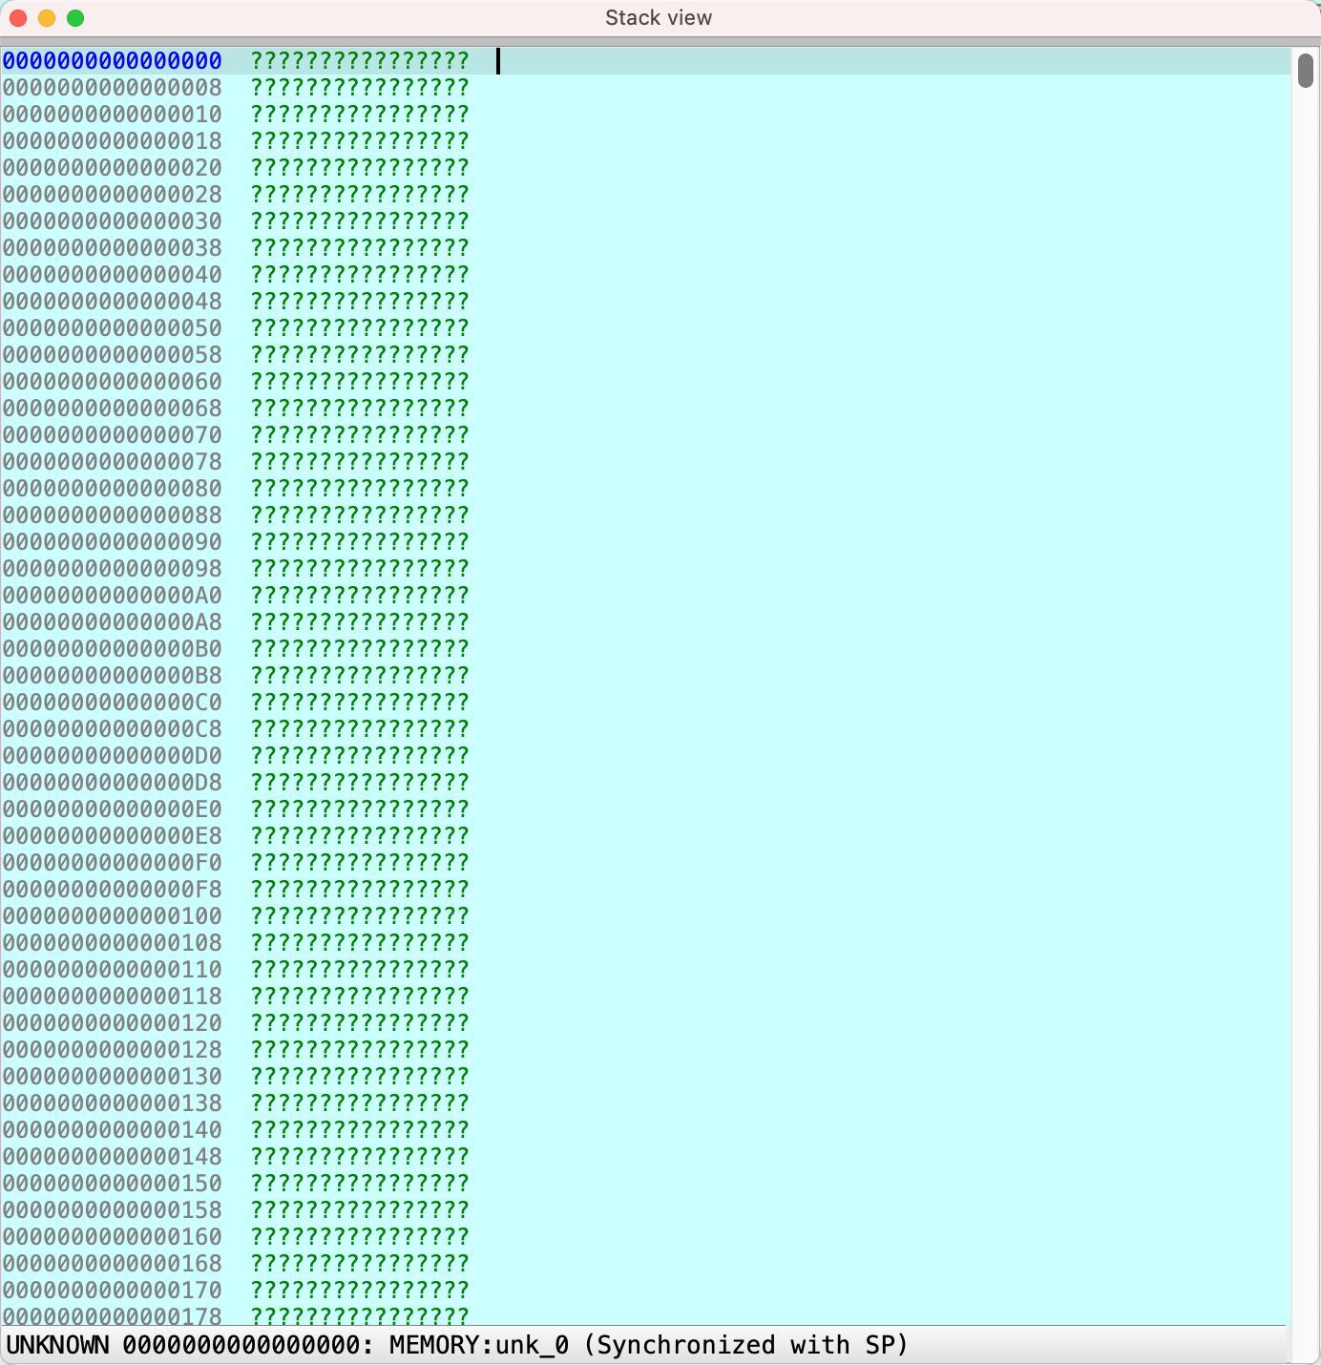Select stack address 0000000000000028
1321x1365 pixels.
click(113, 195)
